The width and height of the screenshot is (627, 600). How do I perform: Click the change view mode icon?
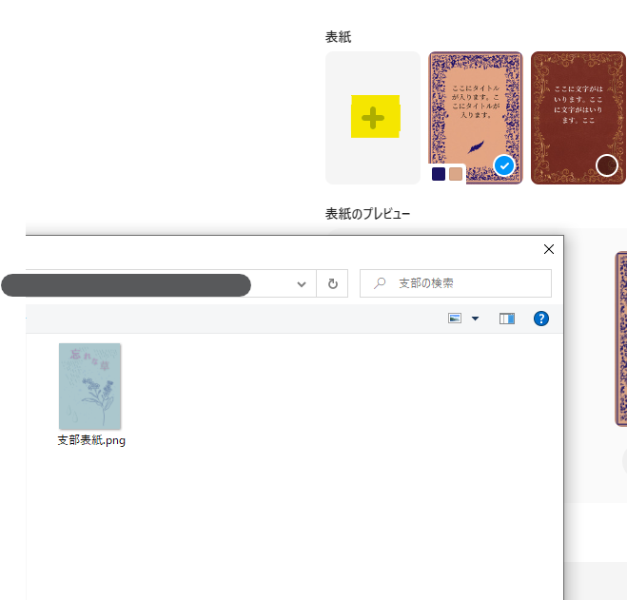click(456, 319)
